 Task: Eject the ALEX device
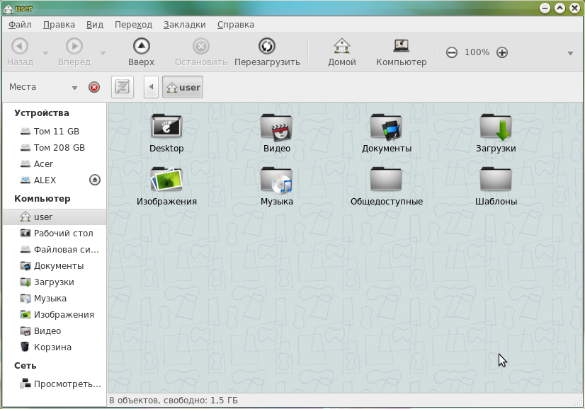[x=95, y=180]
